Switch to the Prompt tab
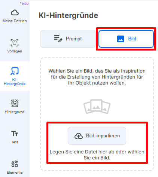The width and height of the screenshot is (158, 177). point(68,39)
